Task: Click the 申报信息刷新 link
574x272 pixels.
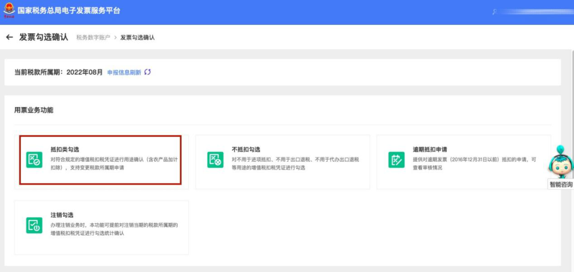Action: (x=124, y=72)
